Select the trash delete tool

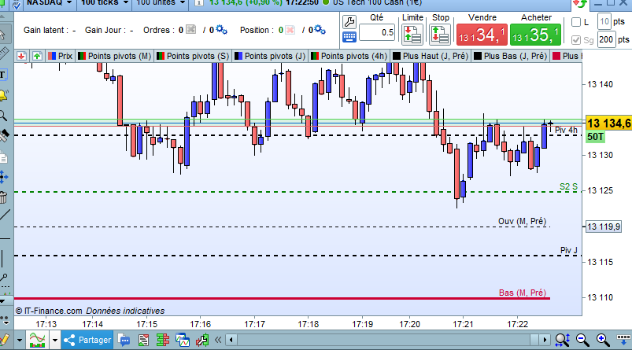[3, 197]
